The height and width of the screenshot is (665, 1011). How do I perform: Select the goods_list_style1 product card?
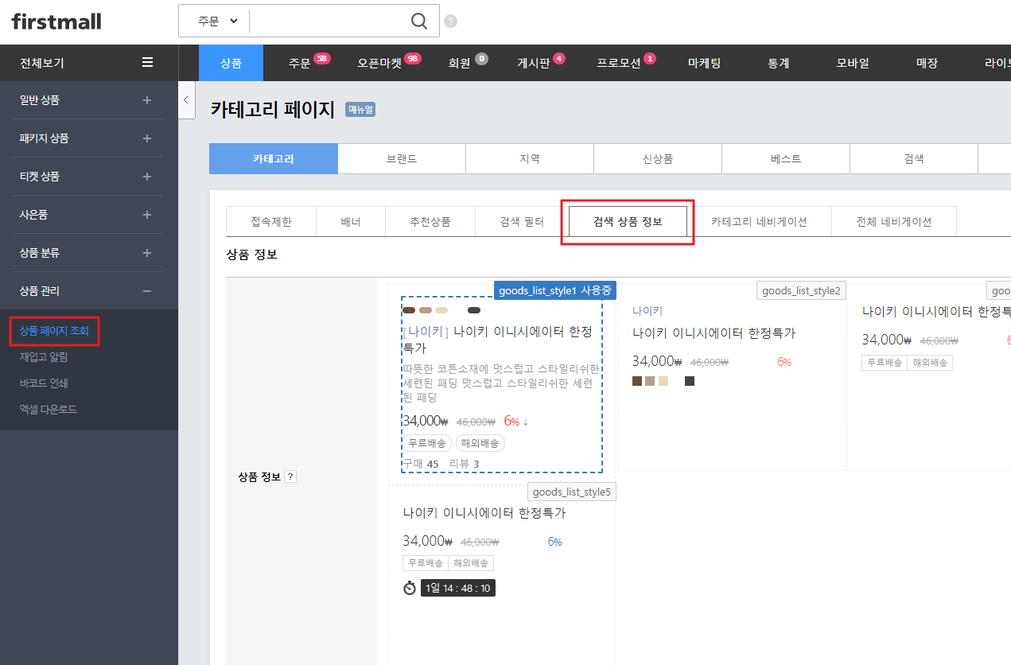[x=502, y=385]
